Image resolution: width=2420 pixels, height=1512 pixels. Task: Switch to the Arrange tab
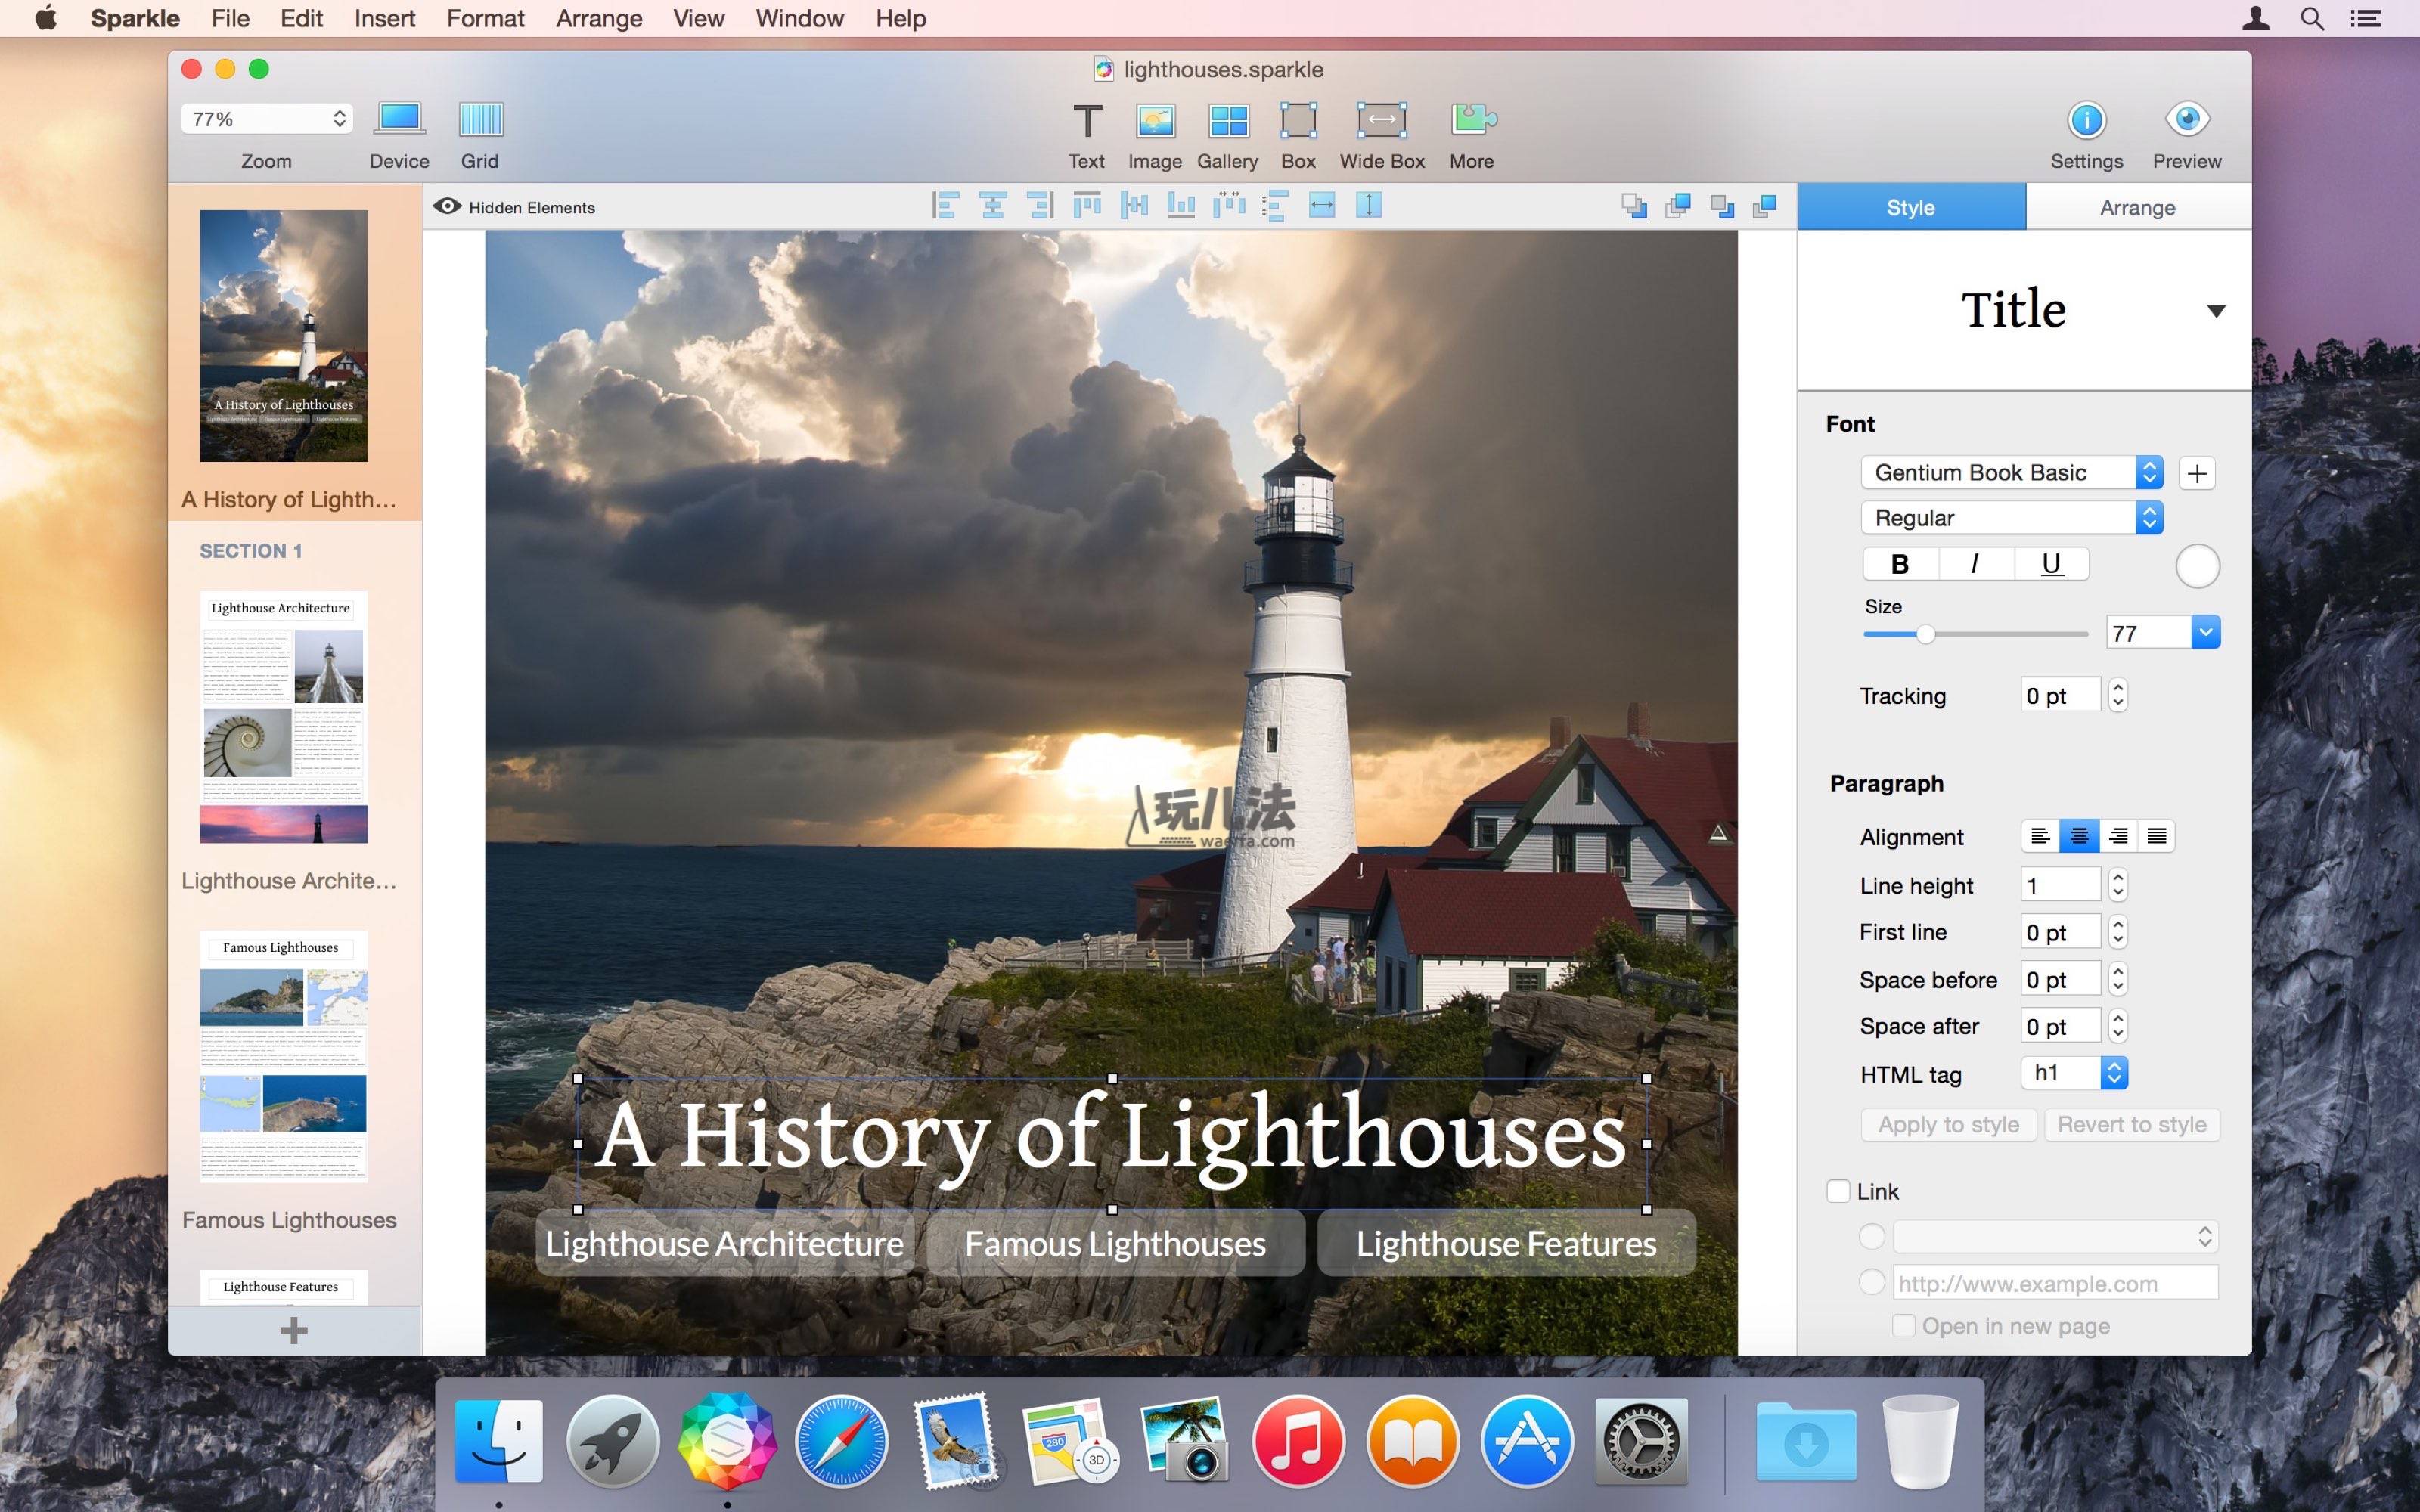pyautogui.click(x=2137, y=207)
